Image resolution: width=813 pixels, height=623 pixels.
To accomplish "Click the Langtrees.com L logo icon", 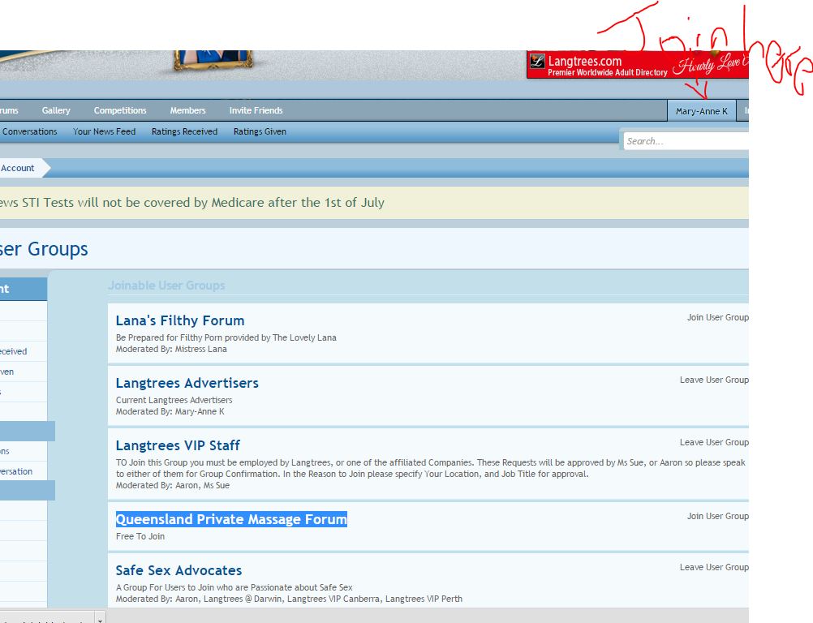I will [x=537, y=62].
